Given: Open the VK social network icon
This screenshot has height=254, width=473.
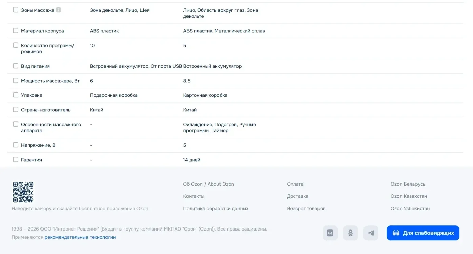Looking at the screenshot, I should tap(330, 233).
